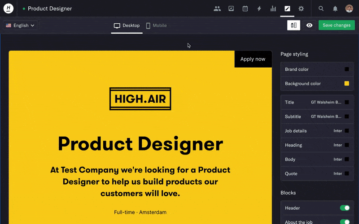Click the Blocks section heading

[288, 193]
